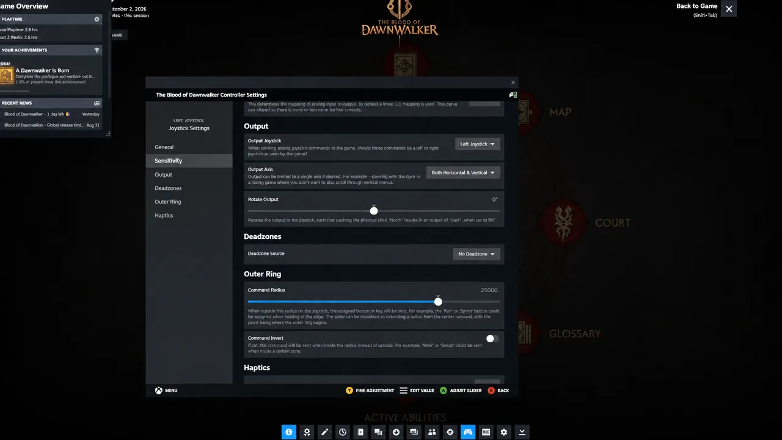Select the Haptics settings category
This screenshot has height=440, width=782.
pyautogui.click(x=189, y=216)
